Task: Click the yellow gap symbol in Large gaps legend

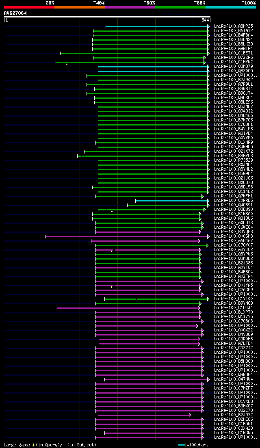Action: 33,445
